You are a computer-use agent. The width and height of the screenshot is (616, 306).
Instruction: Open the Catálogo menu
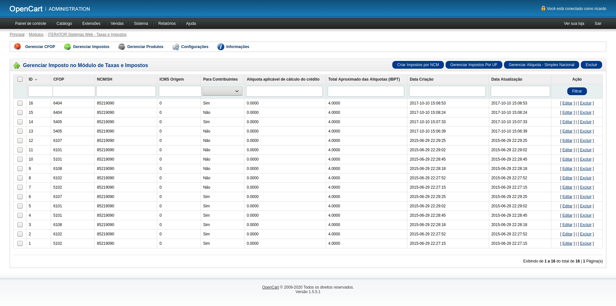[x=64, y=24]
